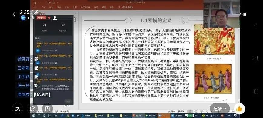Image resolution: width=263 pixels, height=118 pixels.
Task: Open the 超清 video quality dropdown
Action: click(x=220, y=109)
